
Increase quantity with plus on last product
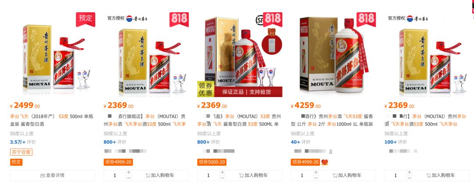pyautogui.click(x=409, y=172)
